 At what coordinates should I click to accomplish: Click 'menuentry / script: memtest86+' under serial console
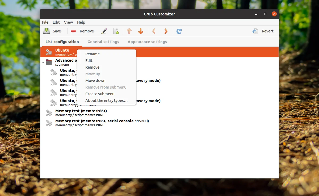pos(79,125)
